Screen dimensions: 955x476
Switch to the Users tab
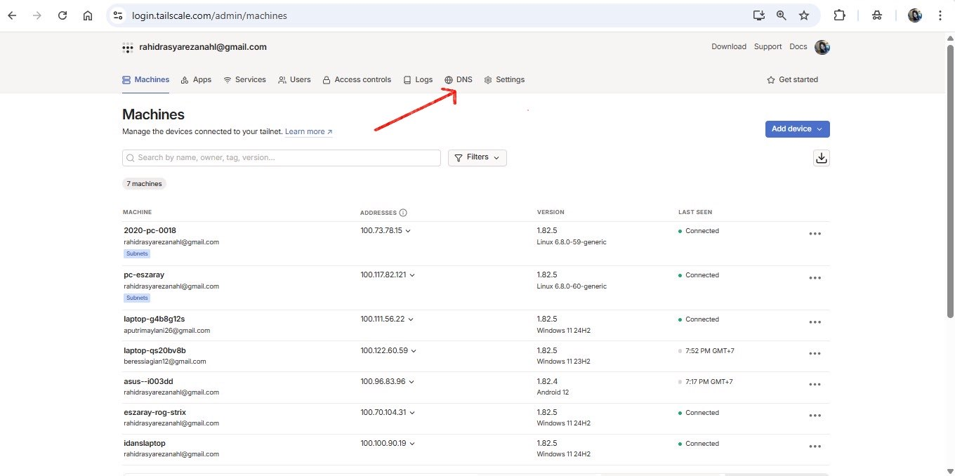294,80
